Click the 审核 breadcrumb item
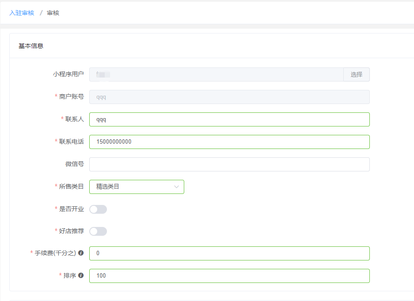The image size is (414, 301). (x=53, y=13)
